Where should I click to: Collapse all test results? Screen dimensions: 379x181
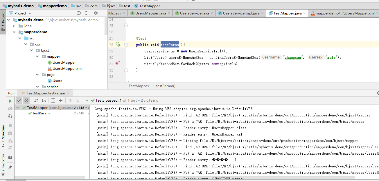coord(61,100)
